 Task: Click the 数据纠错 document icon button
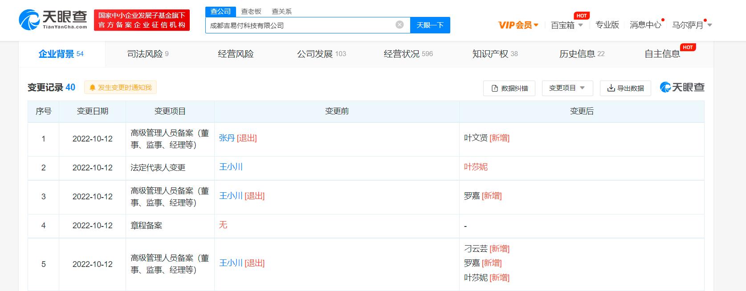[509, 88]
